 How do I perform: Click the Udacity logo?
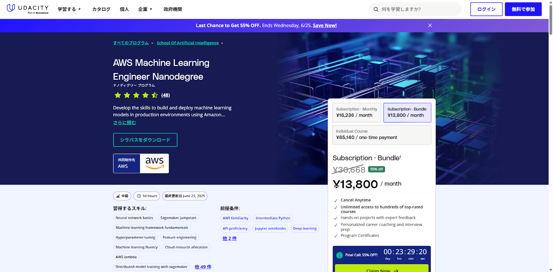(28, 9)
